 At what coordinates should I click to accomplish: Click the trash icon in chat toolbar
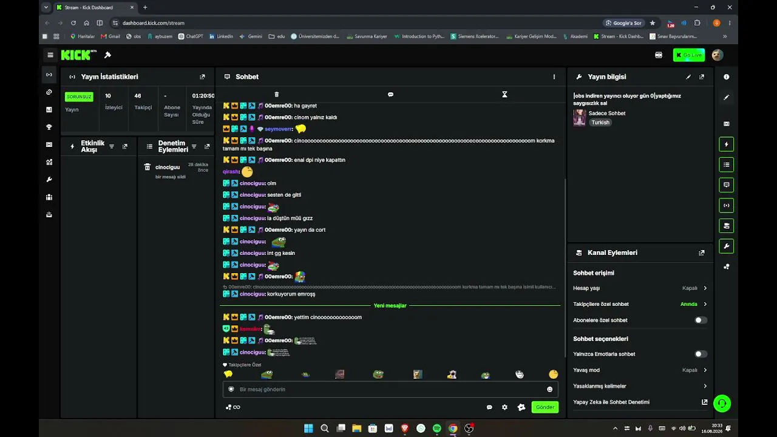(x=277, y=94)
